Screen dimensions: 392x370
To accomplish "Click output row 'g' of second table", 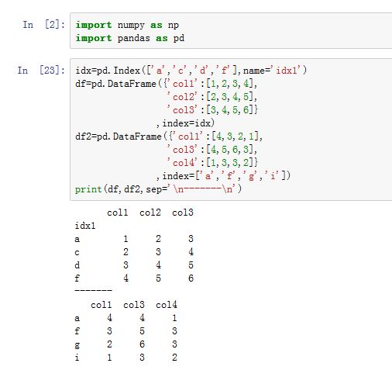I will [x=126, y=344].
